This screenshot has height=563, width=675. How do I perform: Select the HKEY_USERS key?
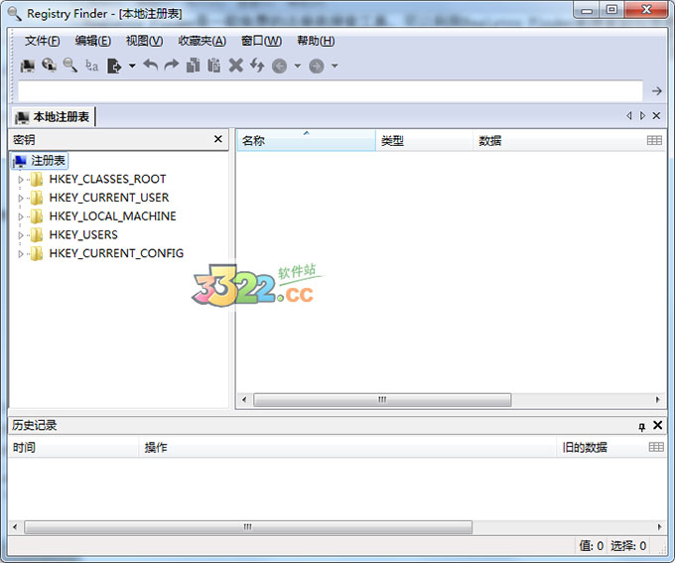(x=83, y=234)
